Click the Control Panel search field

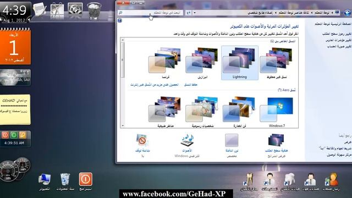click(150, 13)
